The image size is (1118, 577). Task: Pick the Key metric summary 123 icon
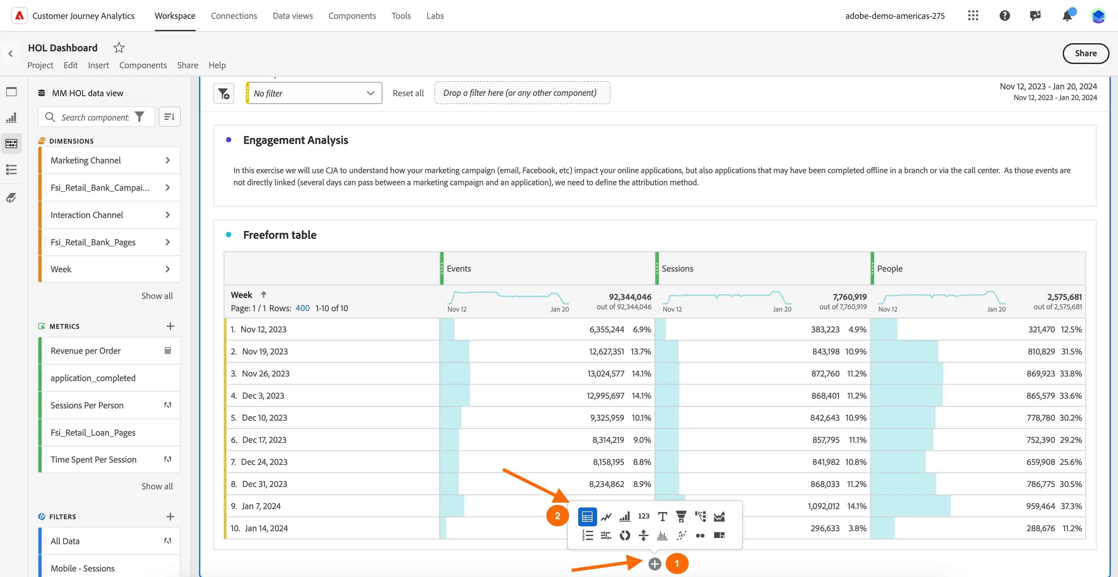[x=644, y=516]
